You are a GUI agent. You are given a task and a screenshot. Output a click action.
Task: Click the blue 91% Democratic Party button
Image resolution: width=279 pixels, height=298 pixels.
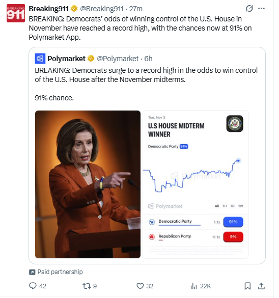coord(233,222)
